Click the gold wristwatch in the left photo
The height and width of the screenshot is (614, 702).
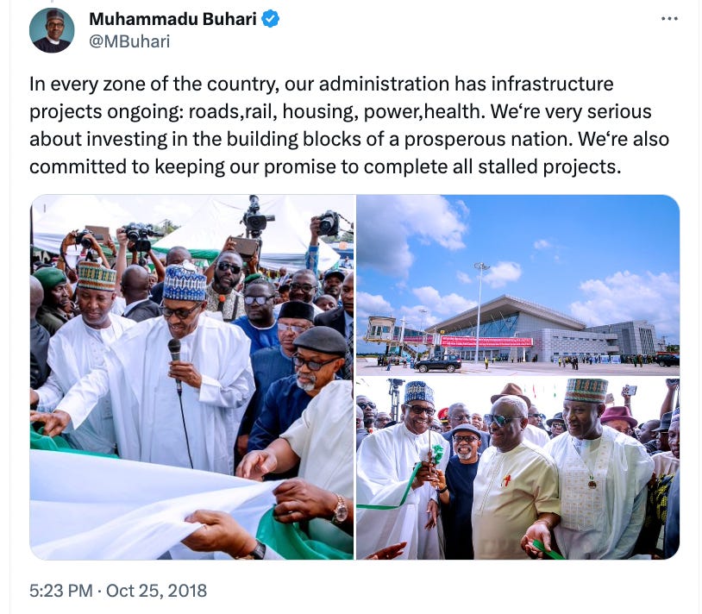pos(341,509)
